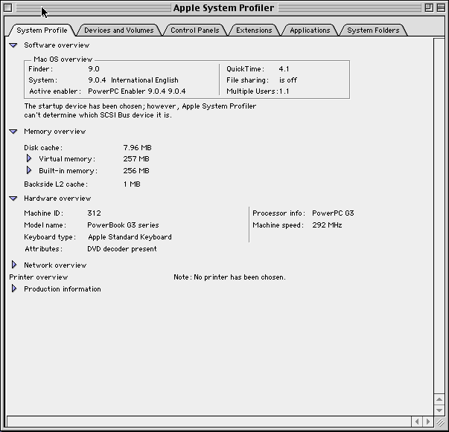This screenshot has height=432, width=449.
Task: Expand the Production information section
Action: [x=13, y=288]
